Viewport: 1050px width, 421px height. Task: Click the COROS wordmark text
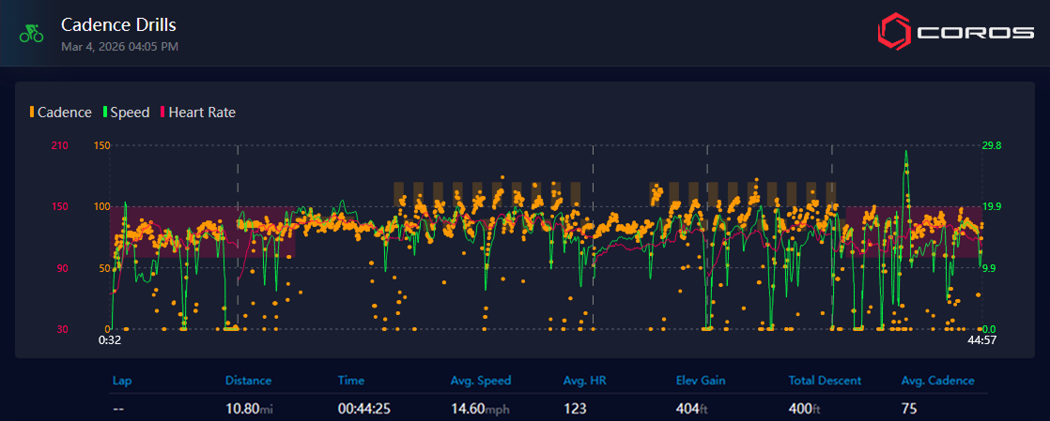[x=975, y=34]
